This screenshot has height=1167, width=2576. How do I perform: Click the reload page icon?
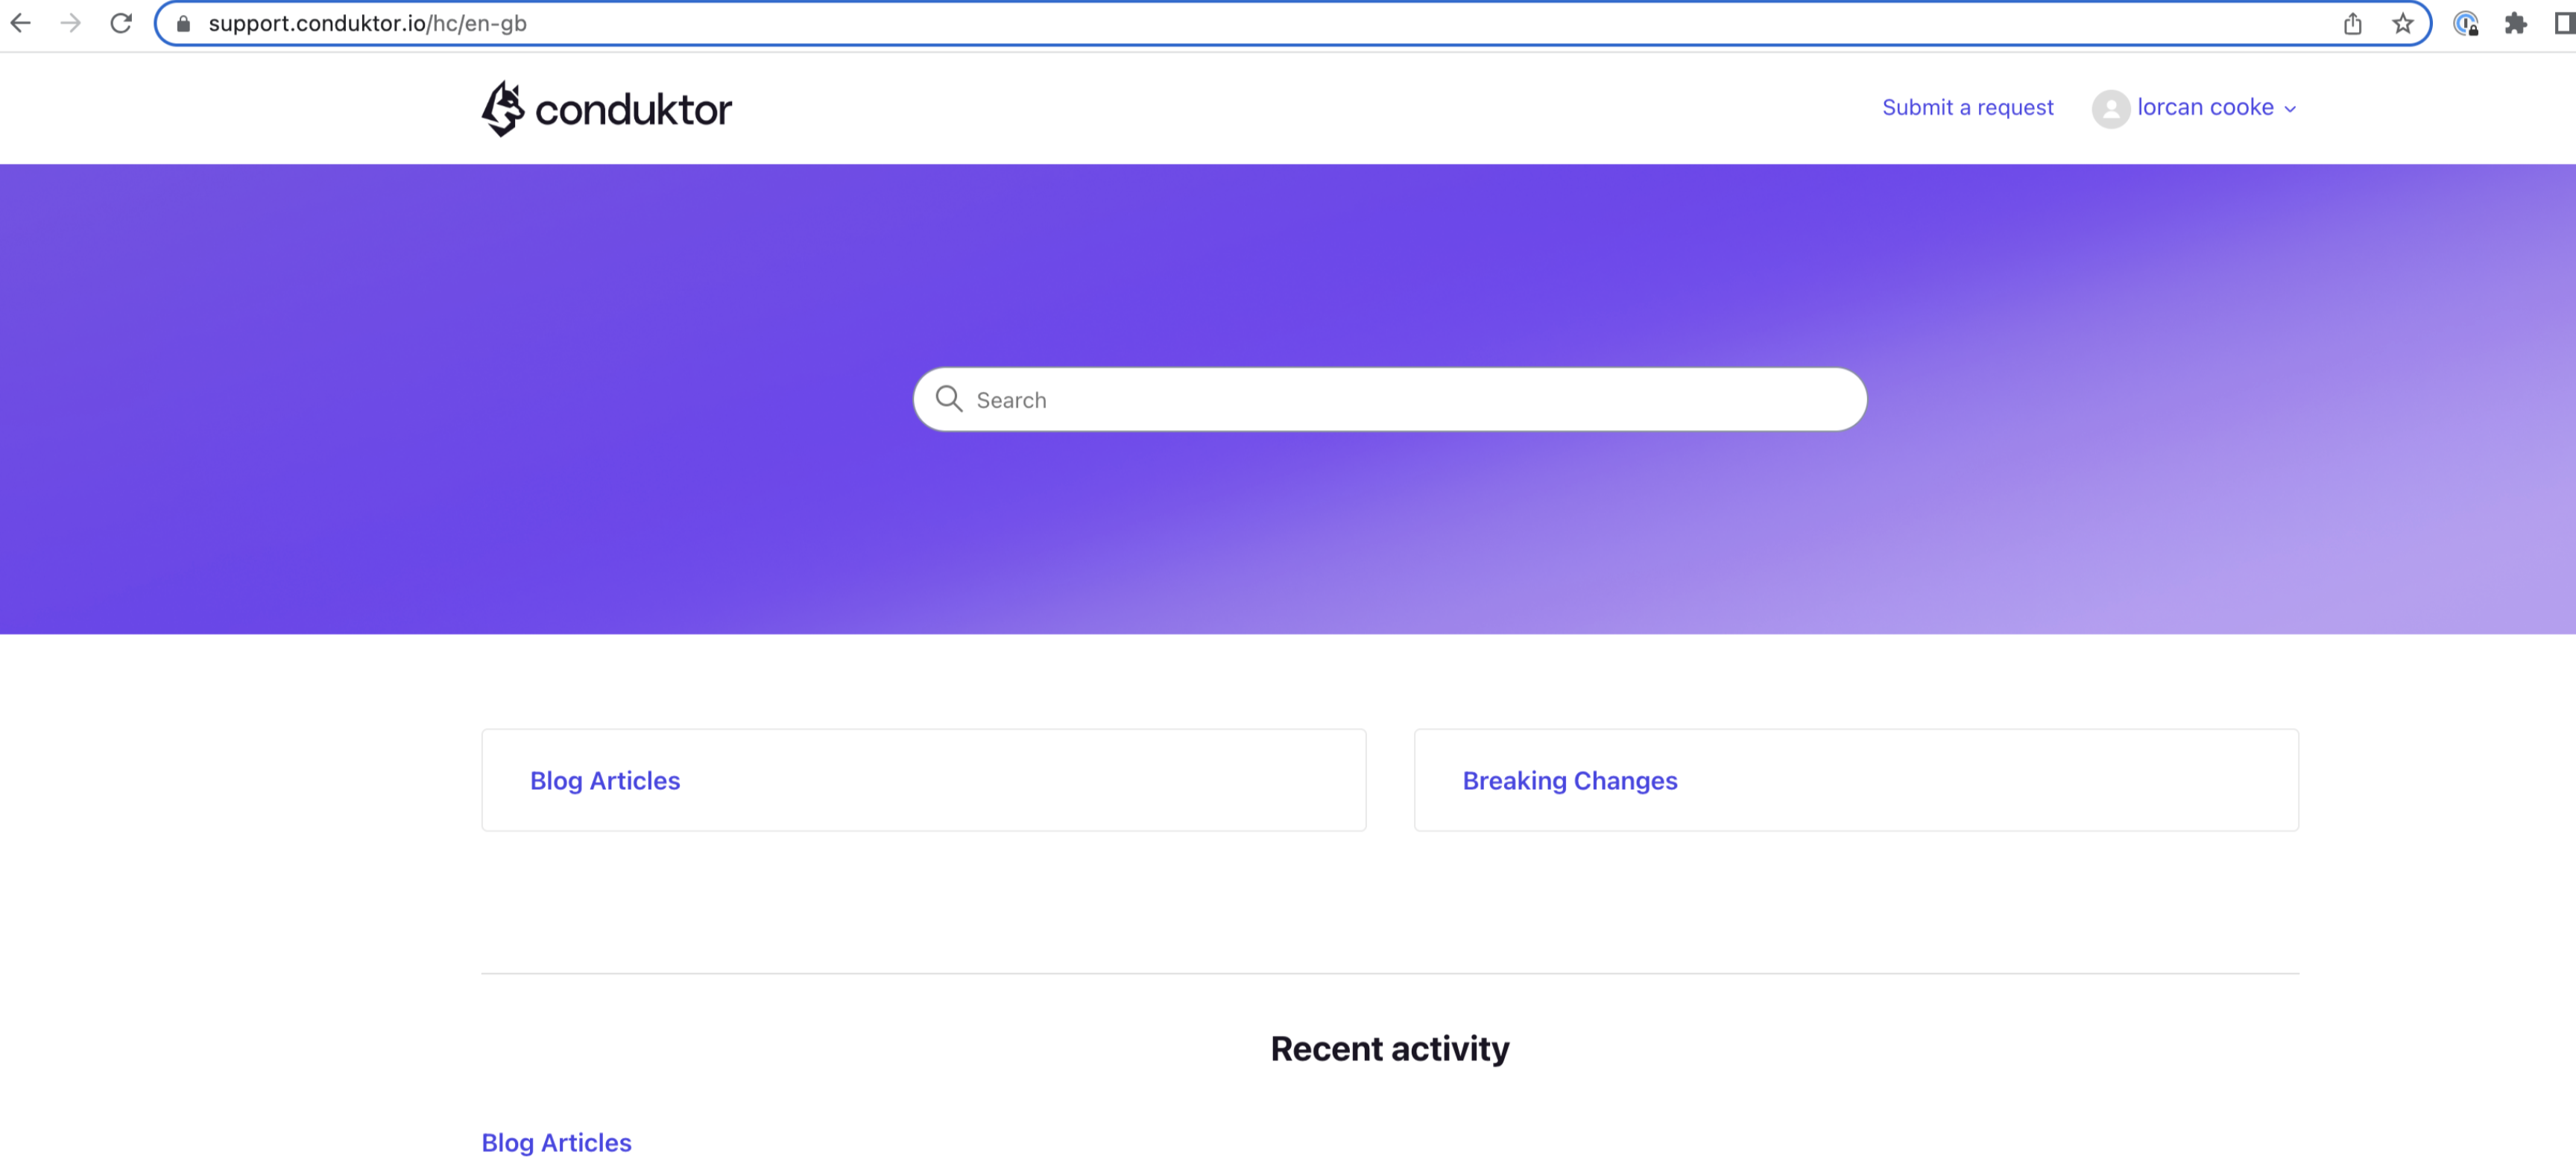pyautogui.click(x=120, y=22)
